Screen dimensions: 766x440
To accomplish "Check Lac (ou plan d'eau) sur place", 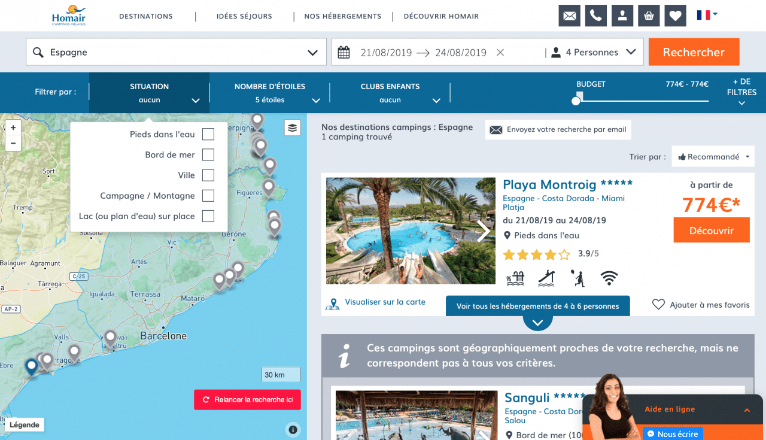I will [x=208, y=216].
